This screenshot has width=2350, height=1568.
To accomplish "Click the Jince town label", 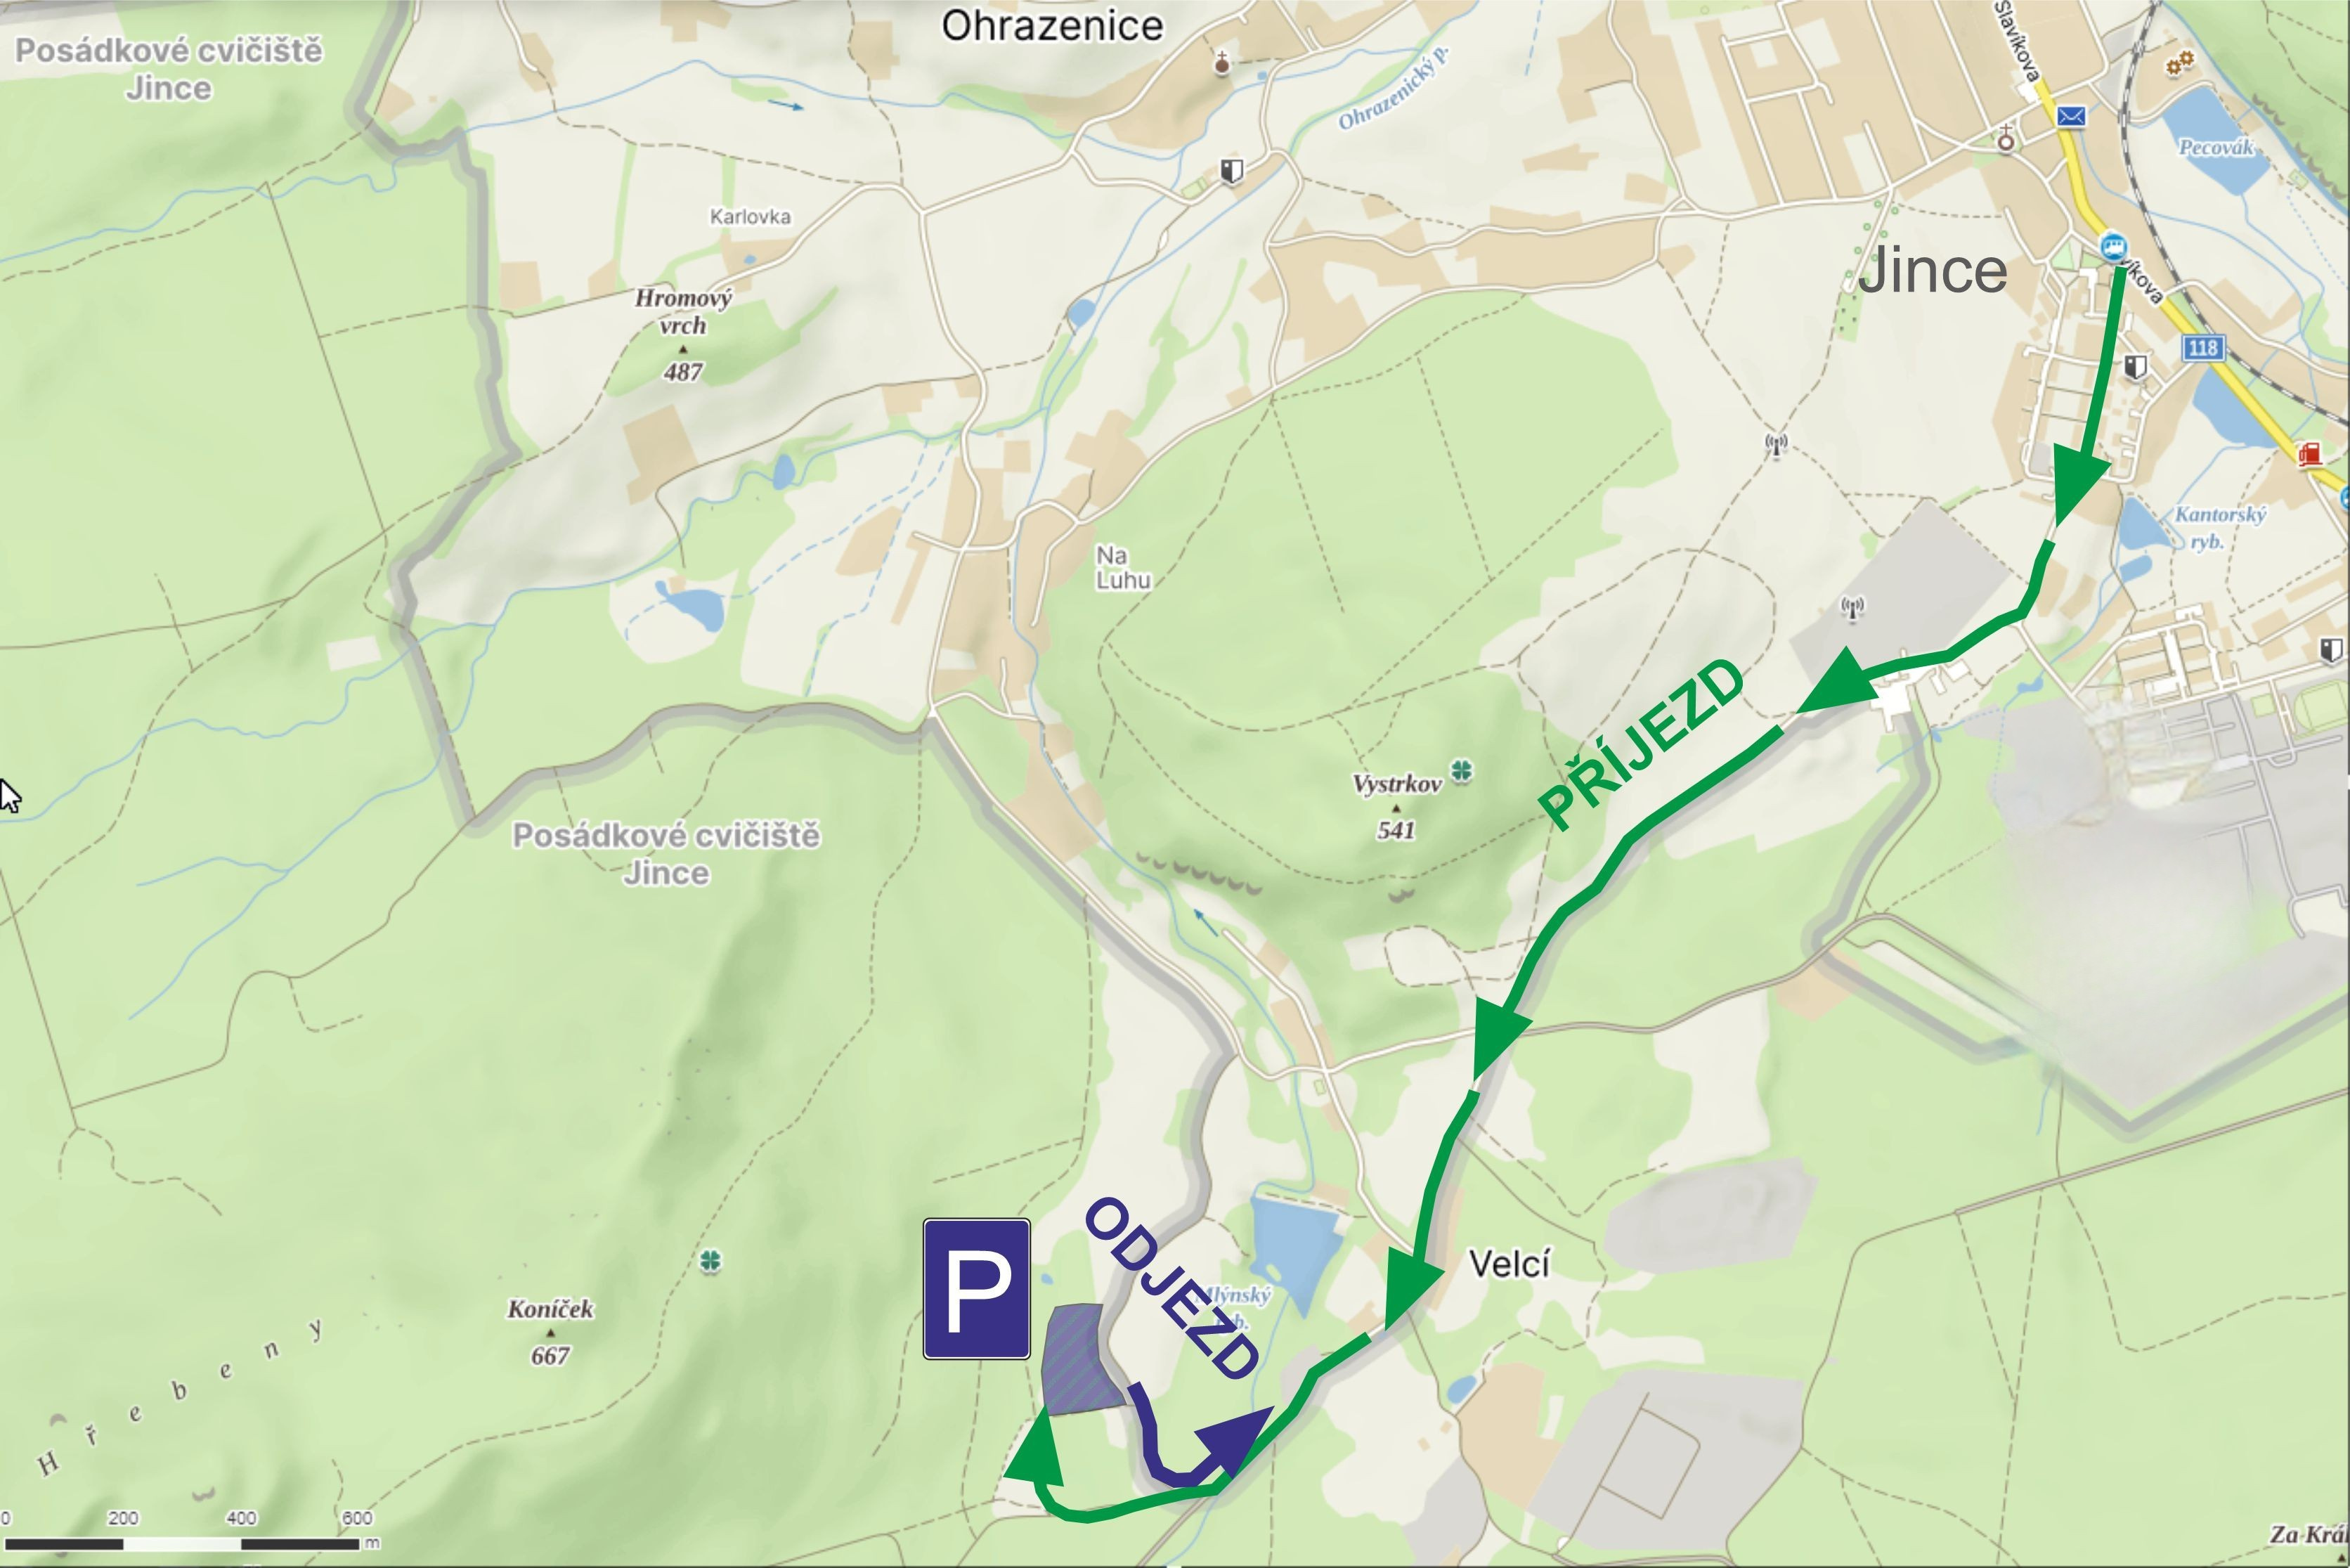I will click(x=1932, y=271).
